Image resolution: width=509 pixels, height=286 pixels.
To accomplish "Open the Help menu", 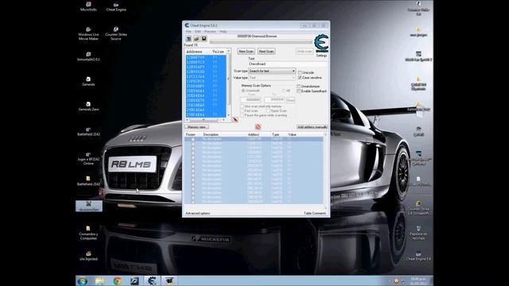I will point(223,32).
